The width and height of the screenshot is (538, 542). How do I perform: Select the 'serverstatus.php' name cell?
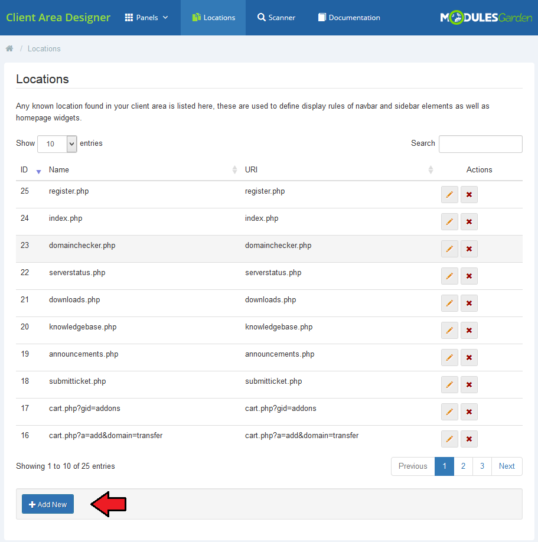click(x=77, y=273)
